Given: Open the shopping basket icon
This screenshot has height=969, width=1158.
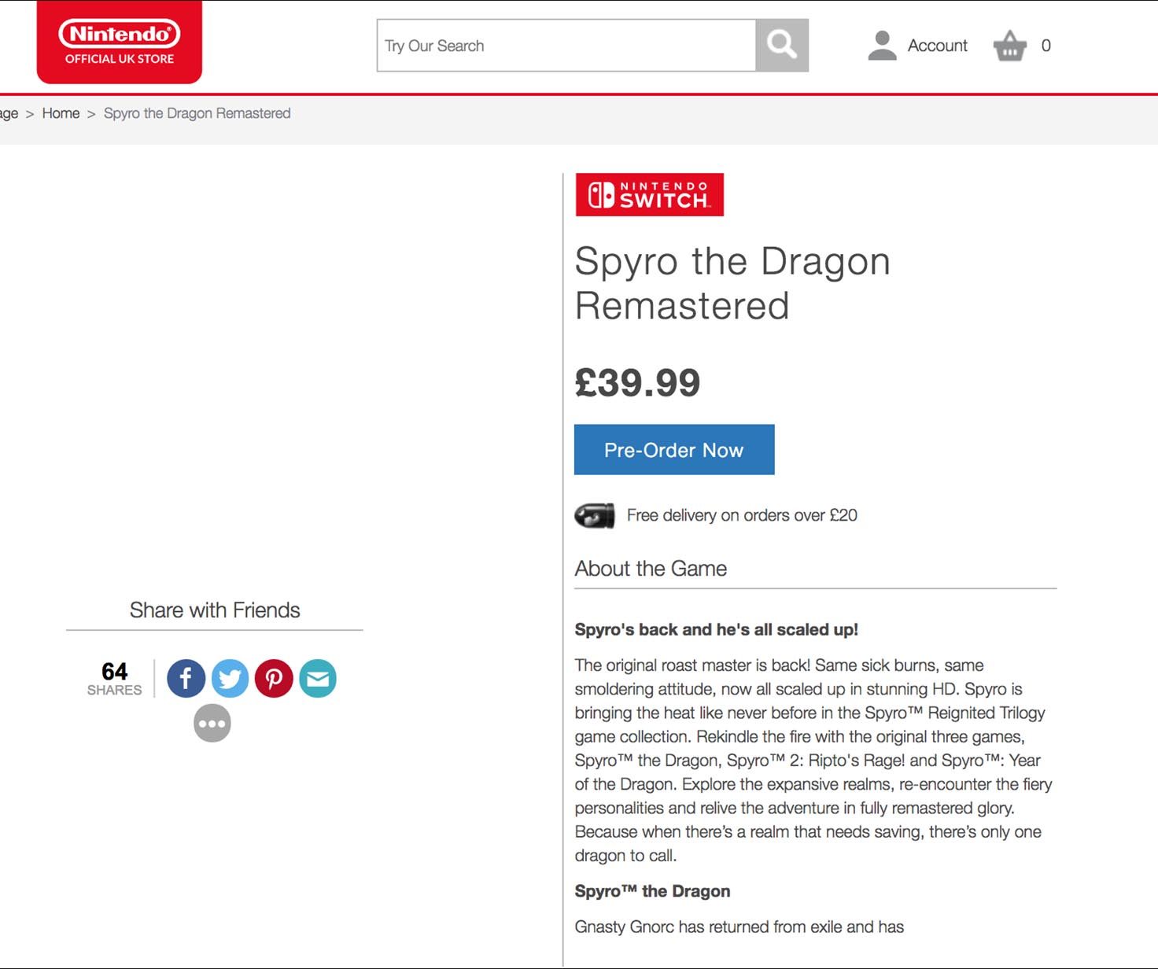Looking at the screenshot, I should 1010,46.
